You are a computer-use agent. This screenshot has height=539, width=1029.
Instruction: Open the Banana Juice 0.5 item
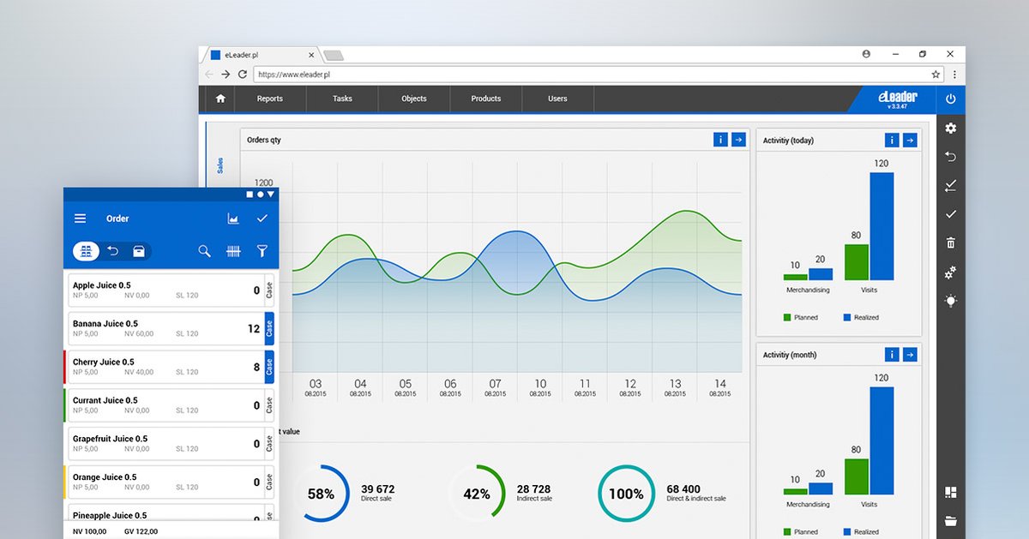(x=165, y=328)
